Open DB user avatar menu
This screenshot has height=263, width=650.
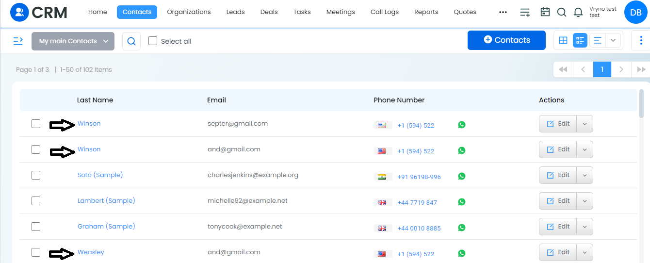(635, 12)
